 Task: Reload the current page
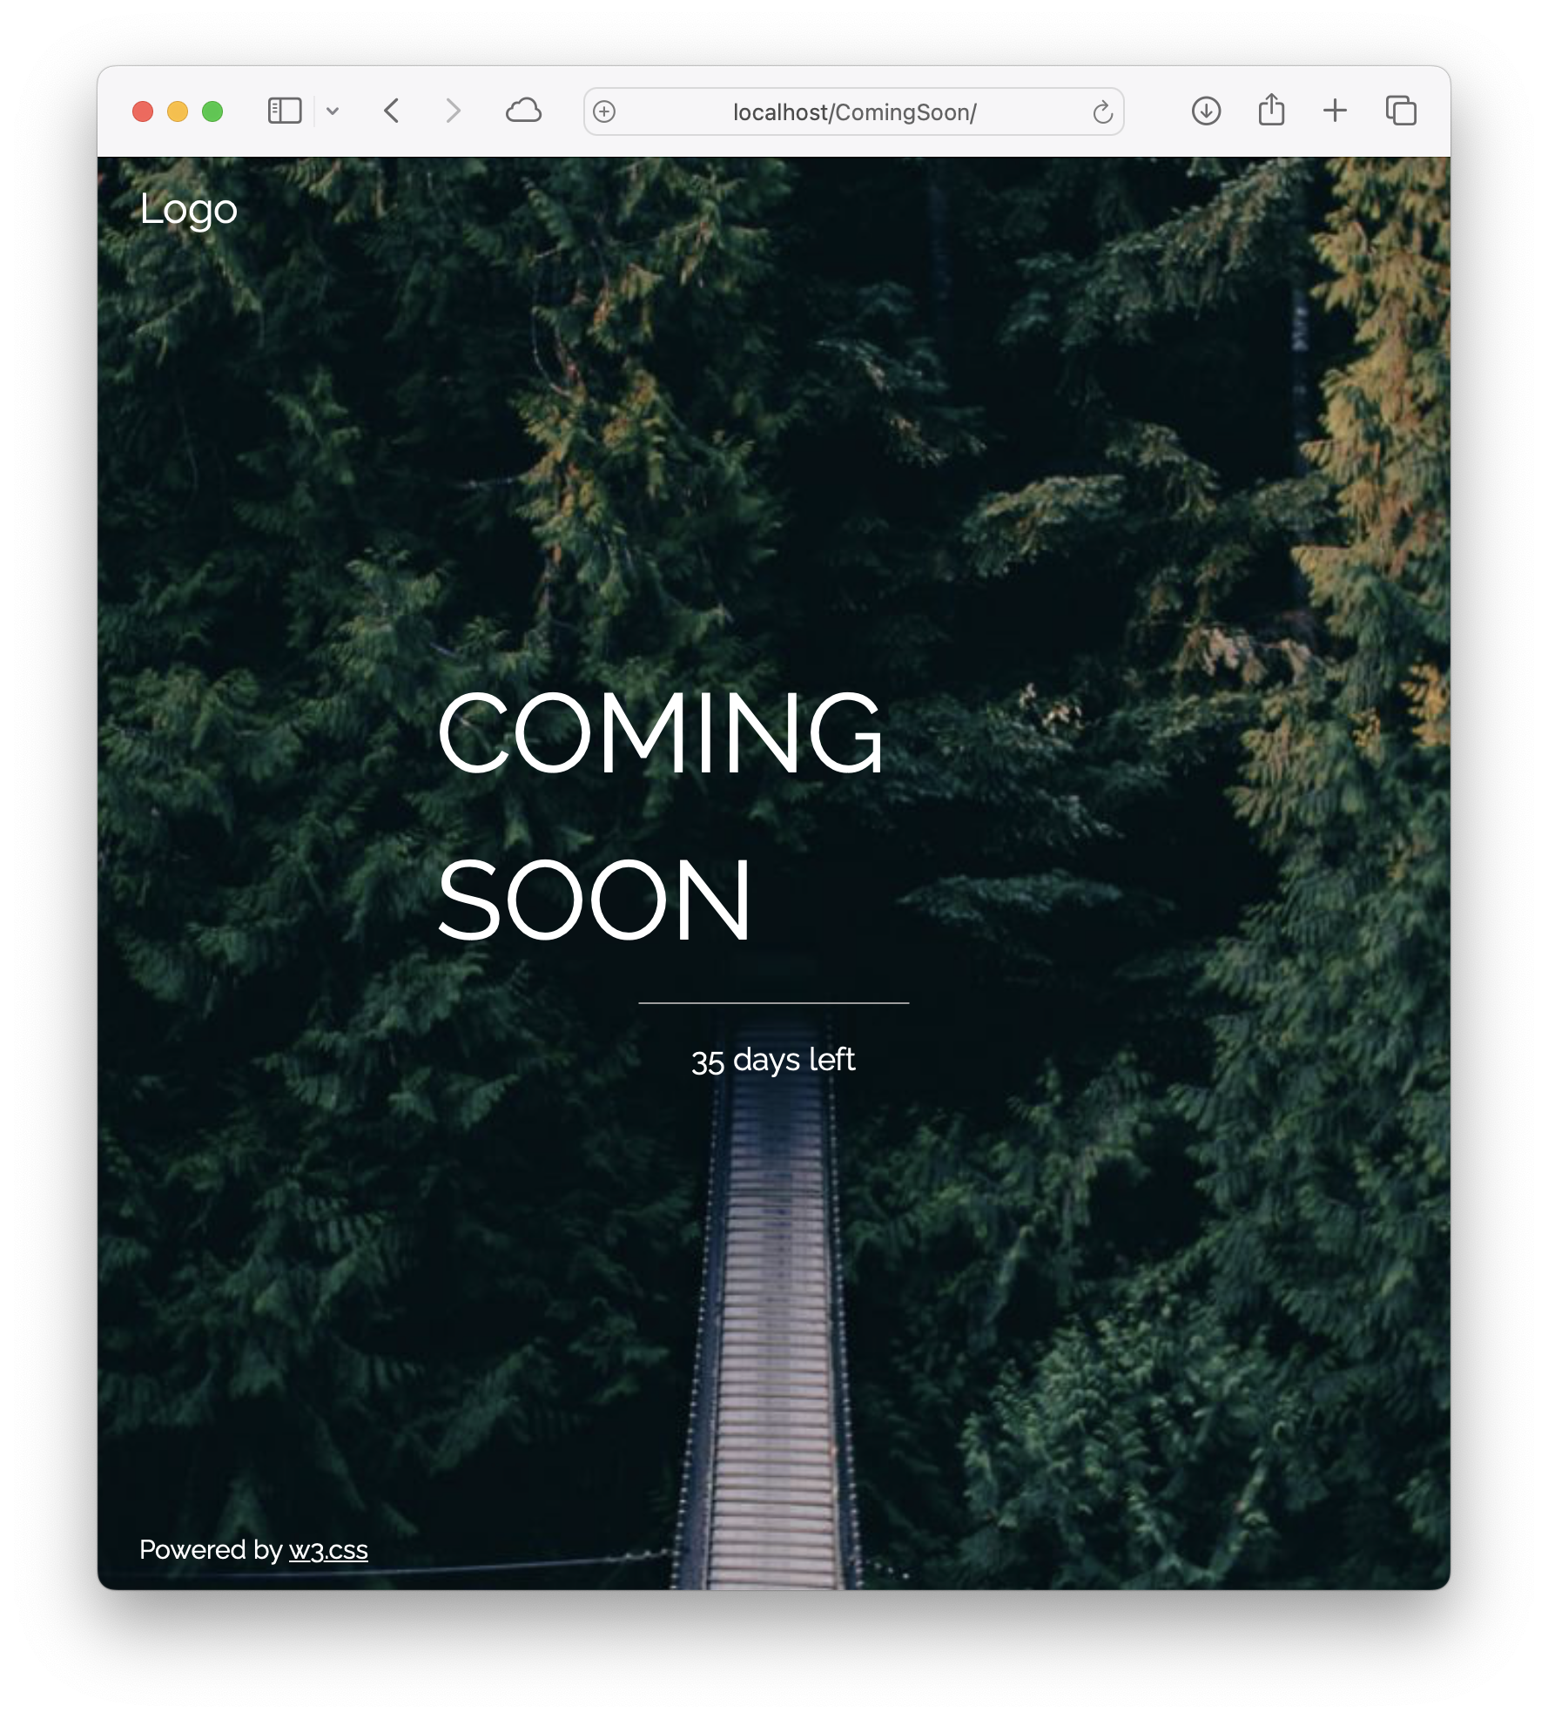pyautogui.click(x=1102, y=112)
